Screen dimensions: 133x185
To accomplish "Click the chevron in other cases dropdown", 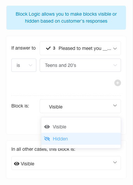I will (x=115, y=162).
